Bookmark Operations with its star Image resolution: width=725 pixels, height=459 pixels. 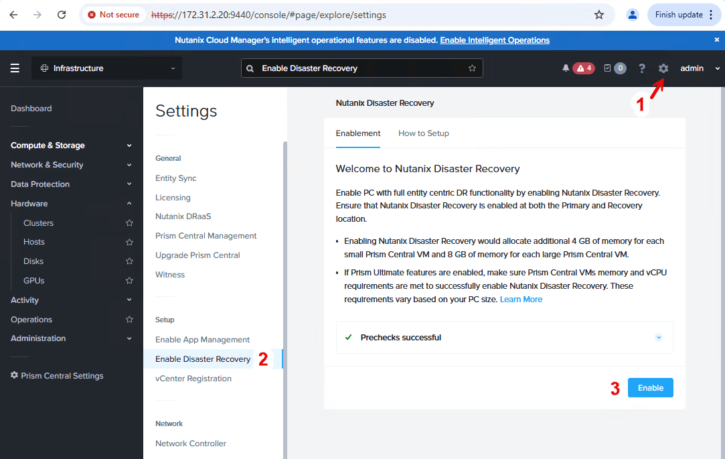point(129,320)
